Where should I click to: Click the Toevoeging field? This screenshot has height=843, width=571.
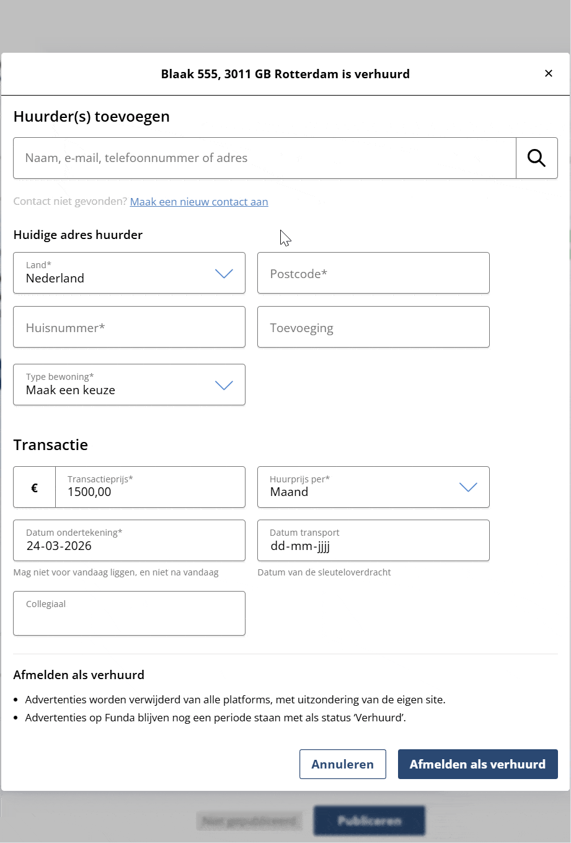(373, 327)
